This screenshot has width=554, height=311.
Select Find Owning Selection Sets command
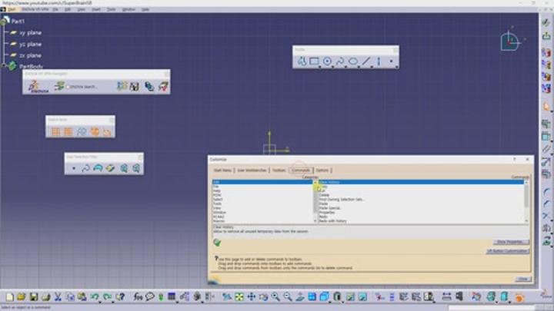(342, 199)
